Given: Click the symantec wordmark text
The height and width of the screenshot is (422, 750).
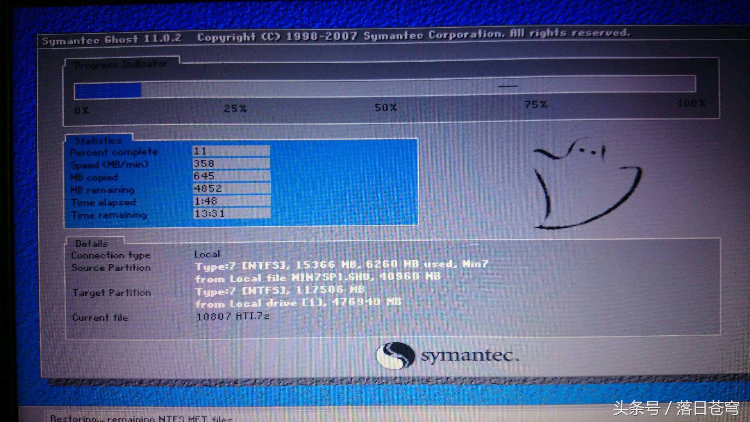Looking at the screenshot, I should (x=470, y=356).
